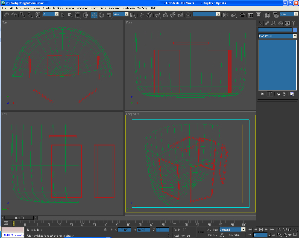Open the reference coordinate system dropdown
299x238 pixels.
click(121, 14)
